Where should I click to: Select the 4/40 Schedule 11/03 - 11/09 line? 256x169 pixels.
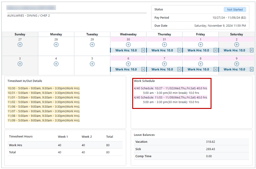point(170,97)
